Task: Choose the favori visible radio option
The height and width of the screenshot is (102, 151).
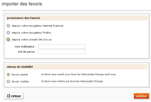Action: pos(8,81)
